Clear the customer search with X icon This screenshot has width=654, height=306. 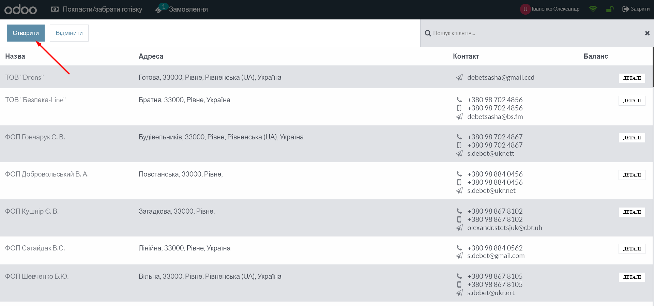tap(647, 33)
